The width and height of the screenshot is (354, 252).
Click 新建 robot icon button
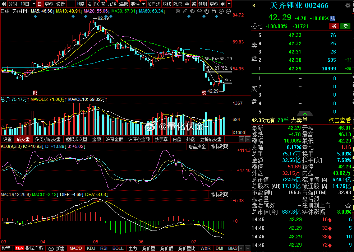[56, 248]
